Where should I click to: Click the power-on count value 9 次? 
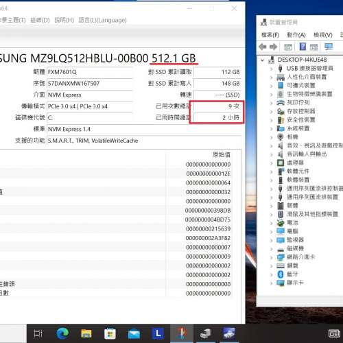coord(217,106)
